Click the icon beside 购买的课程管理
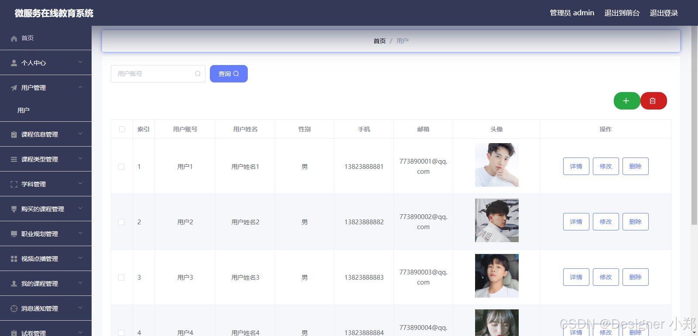Image resolution: width=698 pixels, height=336 pixels. pos(14,209)
